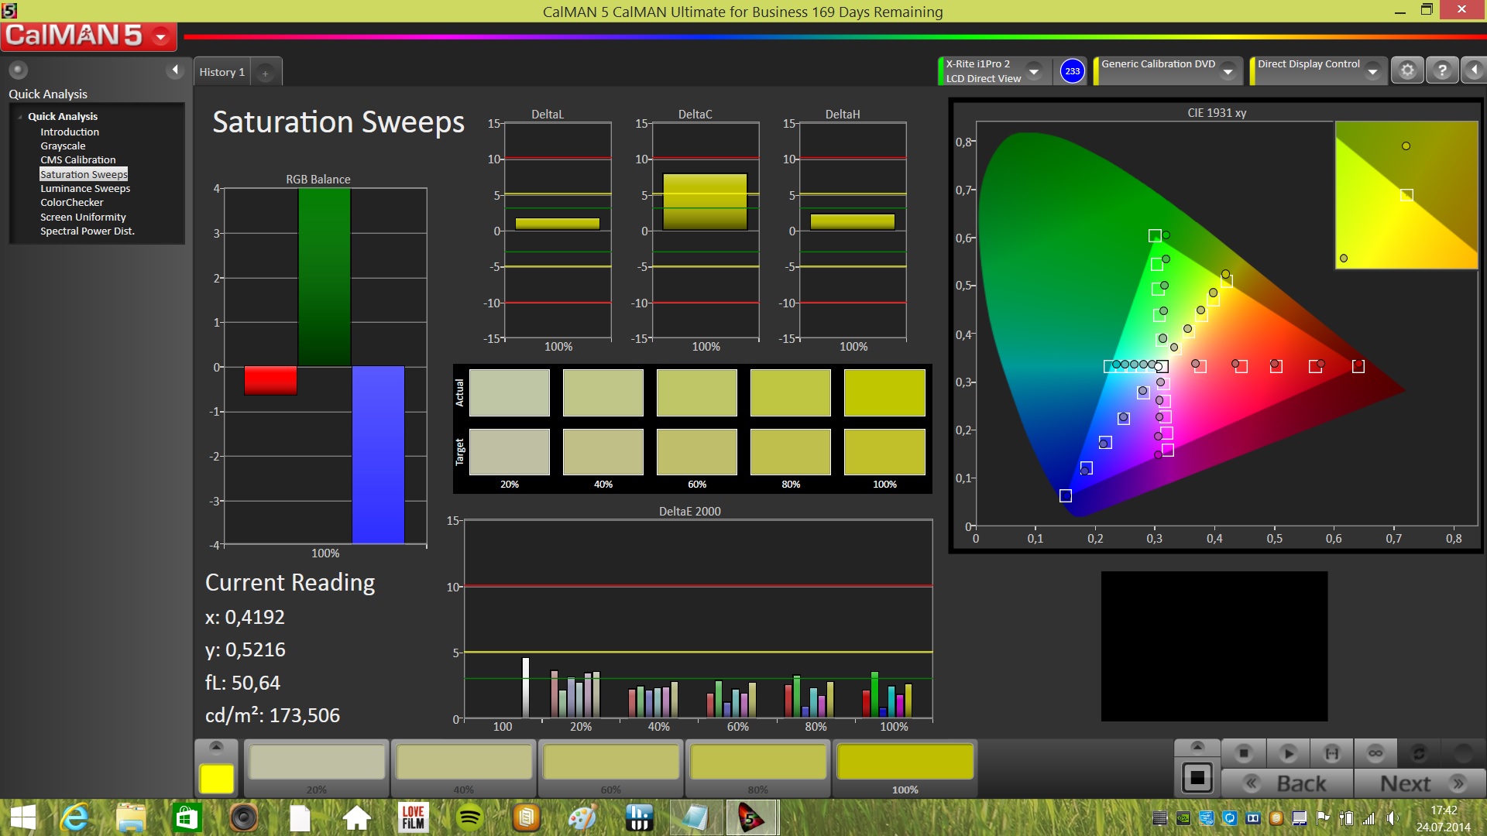Expand the Generic Calibration DVD source dropdown
Viewport: 1487px width, 836px height.
(1228, 71)
